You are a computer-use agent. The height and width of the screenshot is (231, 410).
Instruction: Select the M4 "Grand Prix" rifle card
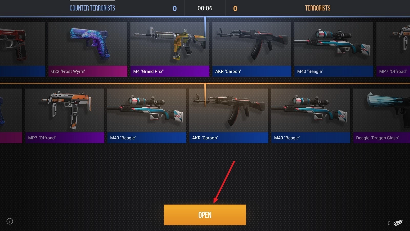(170, 49)
